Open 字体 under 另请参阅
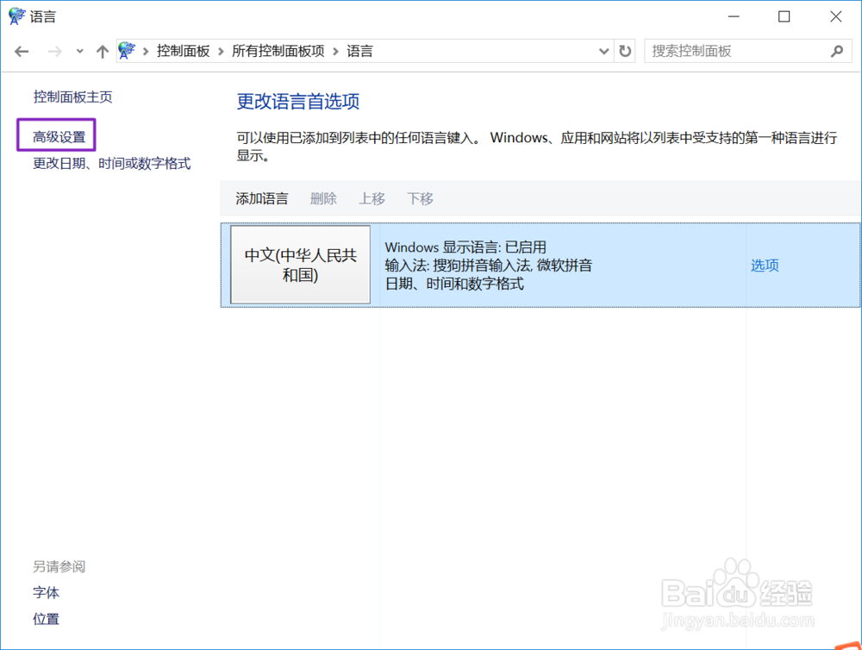The image size is (862, 650). click(46, 592)
